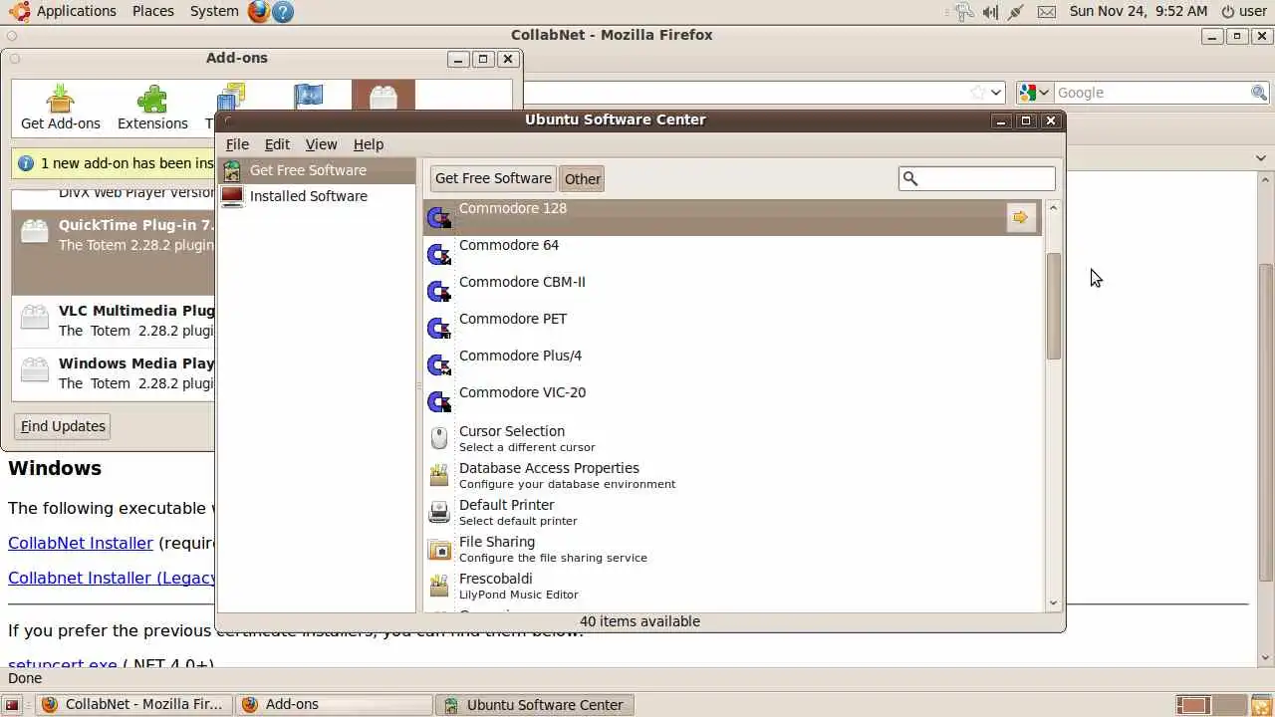Viewport: 1275px width, 717px height.
Task: Select the File Sharing list entry
Action: (732, 549)
